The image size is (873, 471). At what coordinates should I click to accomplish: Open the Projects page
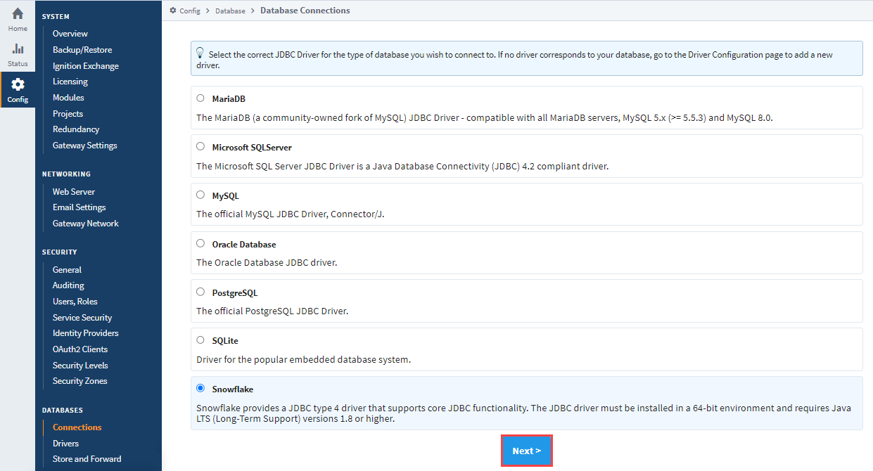click(68, 114)
